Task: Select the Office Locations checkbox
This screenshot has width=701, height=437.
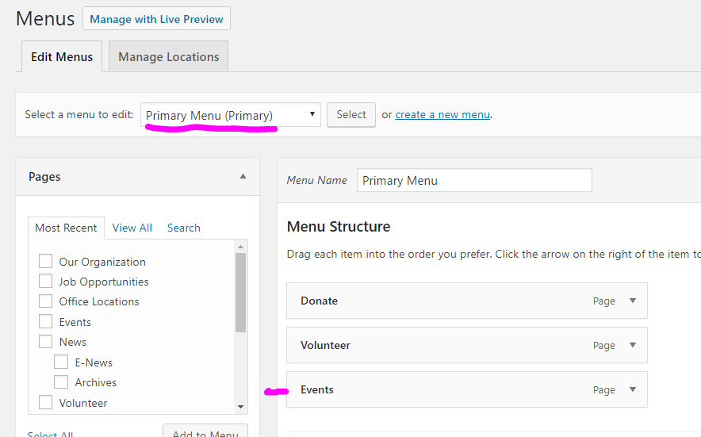Action: point(45,301)
